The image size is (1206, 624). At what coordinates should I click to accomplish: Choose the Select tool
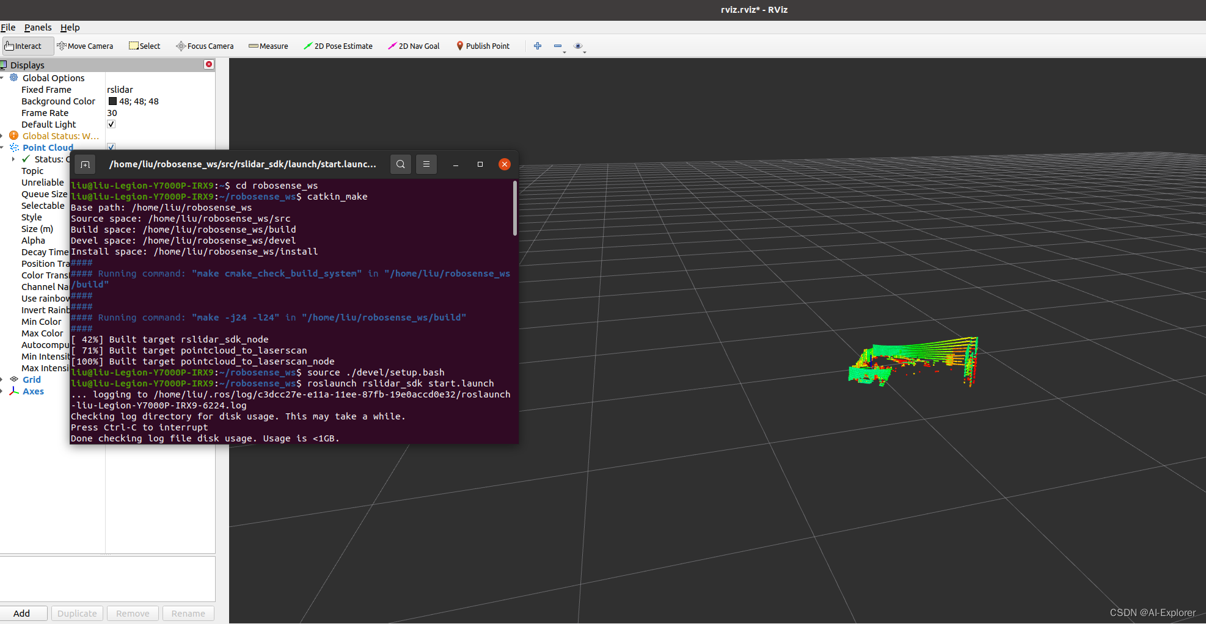click(145, 46)
